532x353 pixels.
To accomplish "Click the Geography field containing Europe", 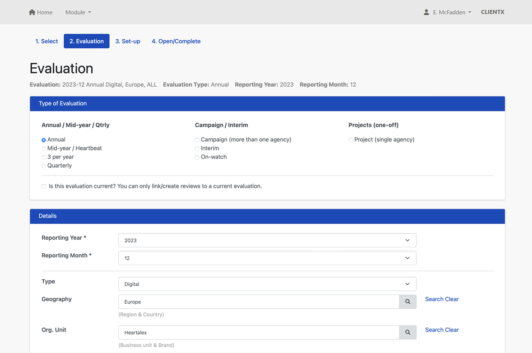I will 259,302.
